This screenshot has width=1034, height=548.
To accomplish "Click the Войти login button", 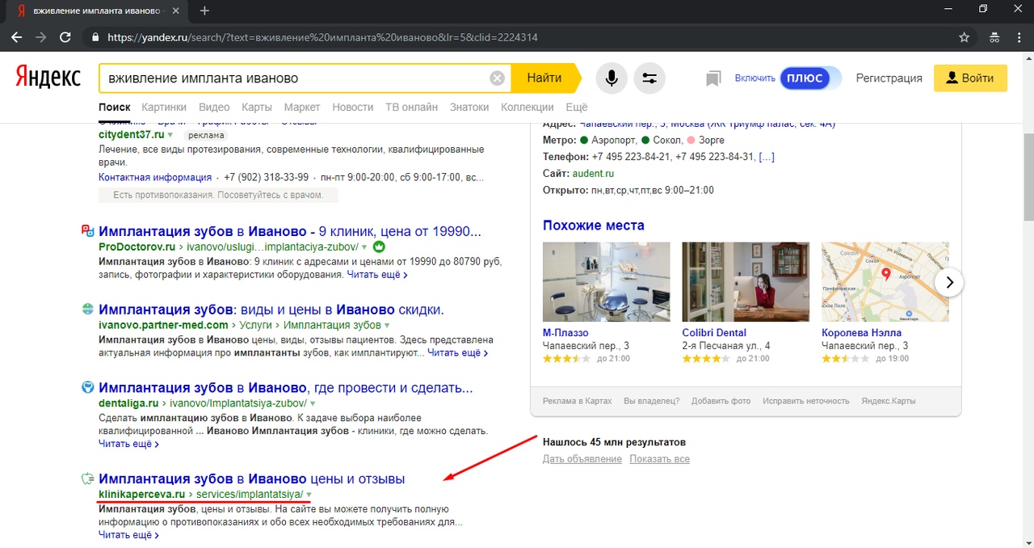I will 970,78.
